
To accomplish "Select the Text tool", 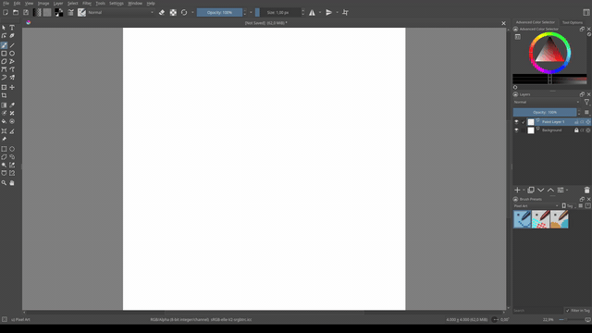I will tap(12, 28).
